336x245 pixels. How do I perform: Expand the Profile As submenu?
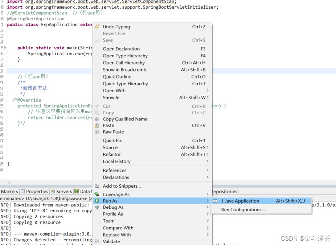(208, 214)
